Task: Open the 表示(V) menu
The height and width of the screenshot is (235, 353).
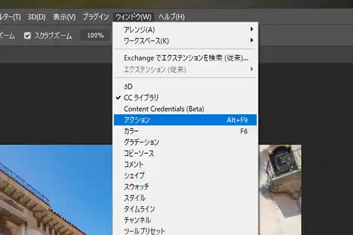Action: click(64, 17)
